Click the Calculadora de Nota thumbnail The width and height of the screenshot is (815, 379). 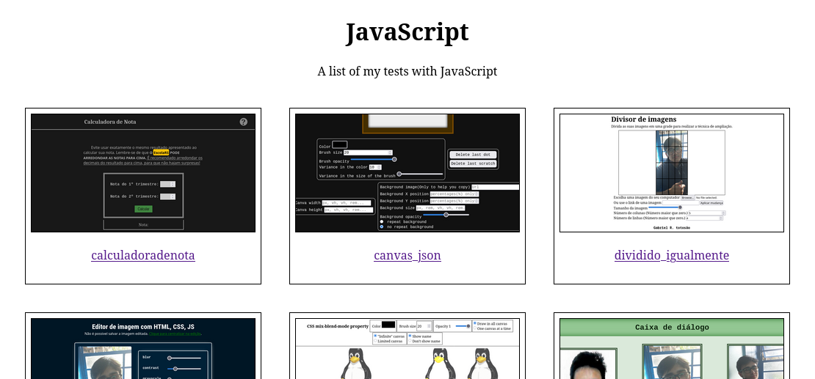143,173
